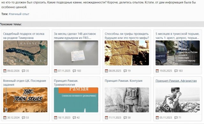Screen dimensions: 204x124
Task: Click the date text 05.11.2023
Action: (166, 118)
